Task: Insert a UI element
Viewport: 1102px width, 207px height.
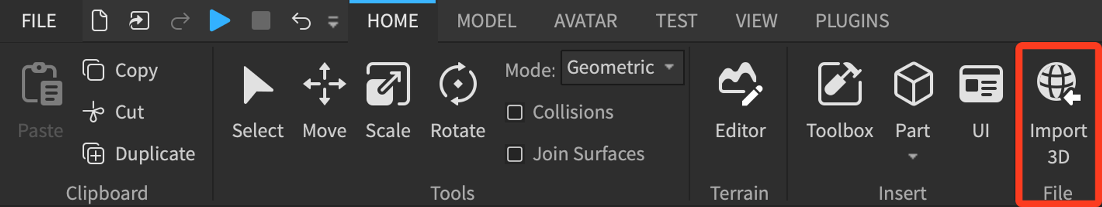Action: 981,100
